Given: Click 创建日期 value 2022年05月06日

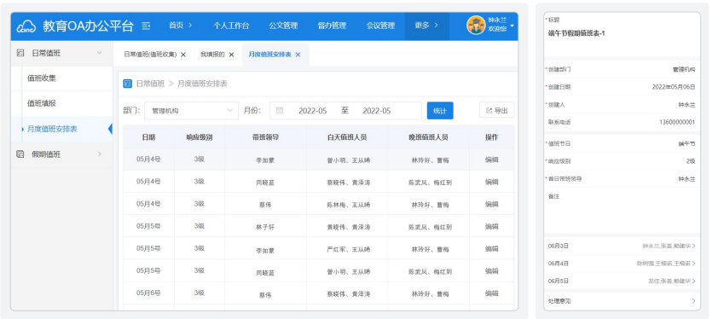Looking at the screenshot, I should point(674,87).
